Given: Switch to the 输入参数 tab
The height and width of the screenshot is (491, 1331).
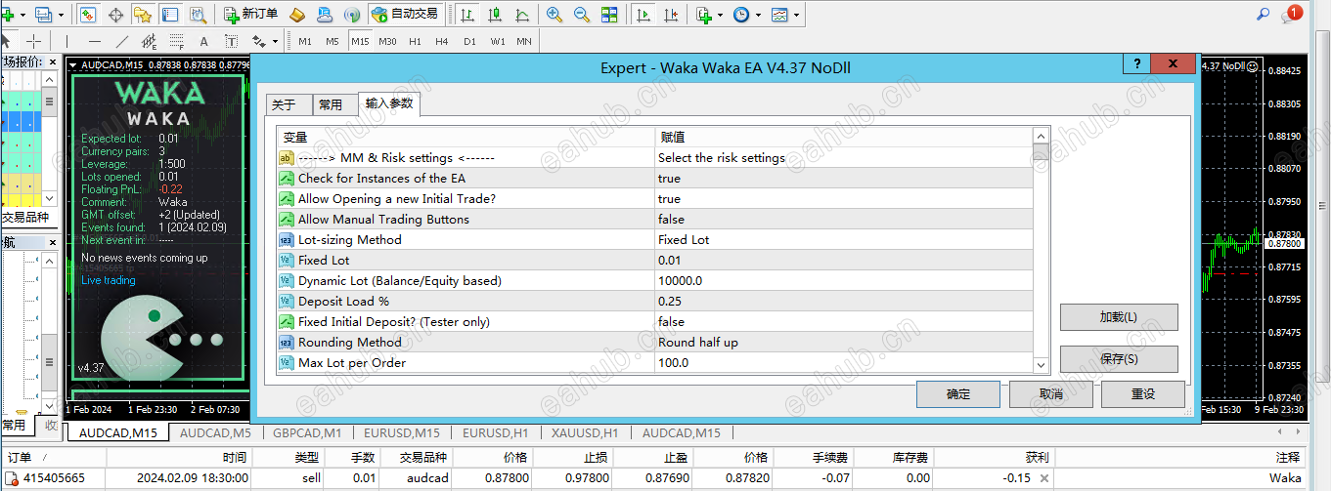Looking at the screenshot, I should click(x=389, y=103).
